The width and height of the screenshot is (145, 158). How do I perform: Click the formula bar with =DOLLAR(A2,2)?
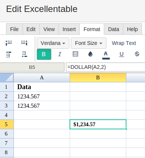tap(106, 67)
